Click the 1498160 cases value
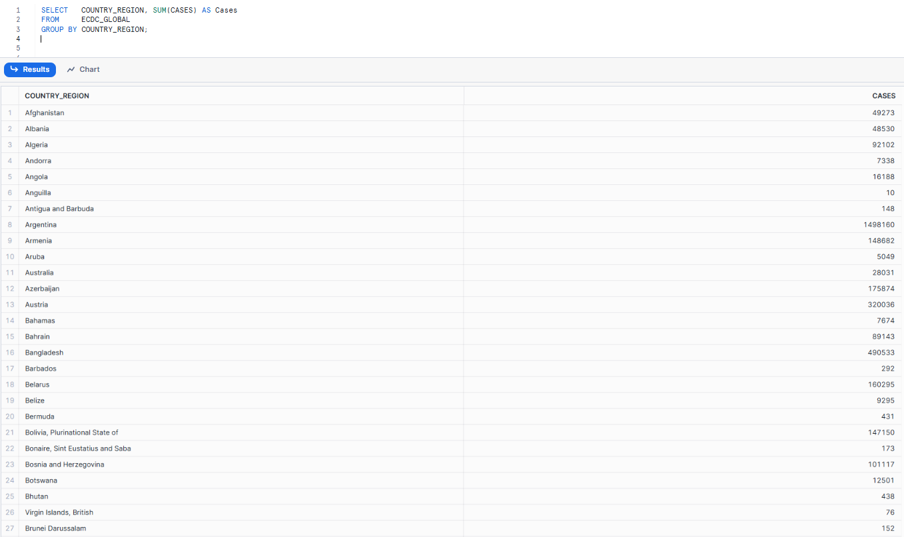The width and height of the screenshot is (904, 537). [x=879, y=225]
